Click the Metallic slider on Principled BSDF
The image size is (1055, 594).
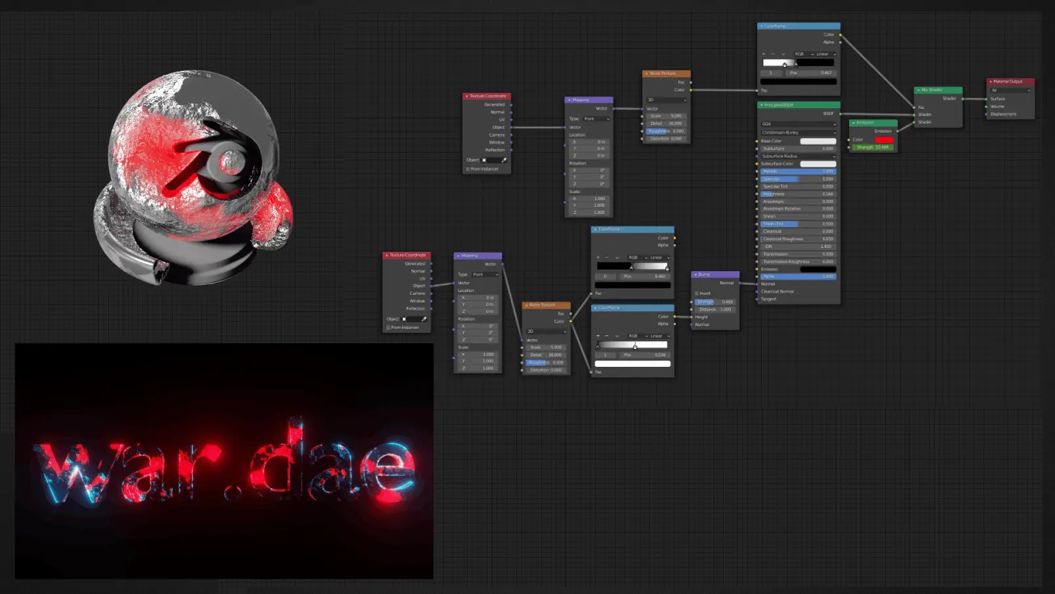coord(798,171)
